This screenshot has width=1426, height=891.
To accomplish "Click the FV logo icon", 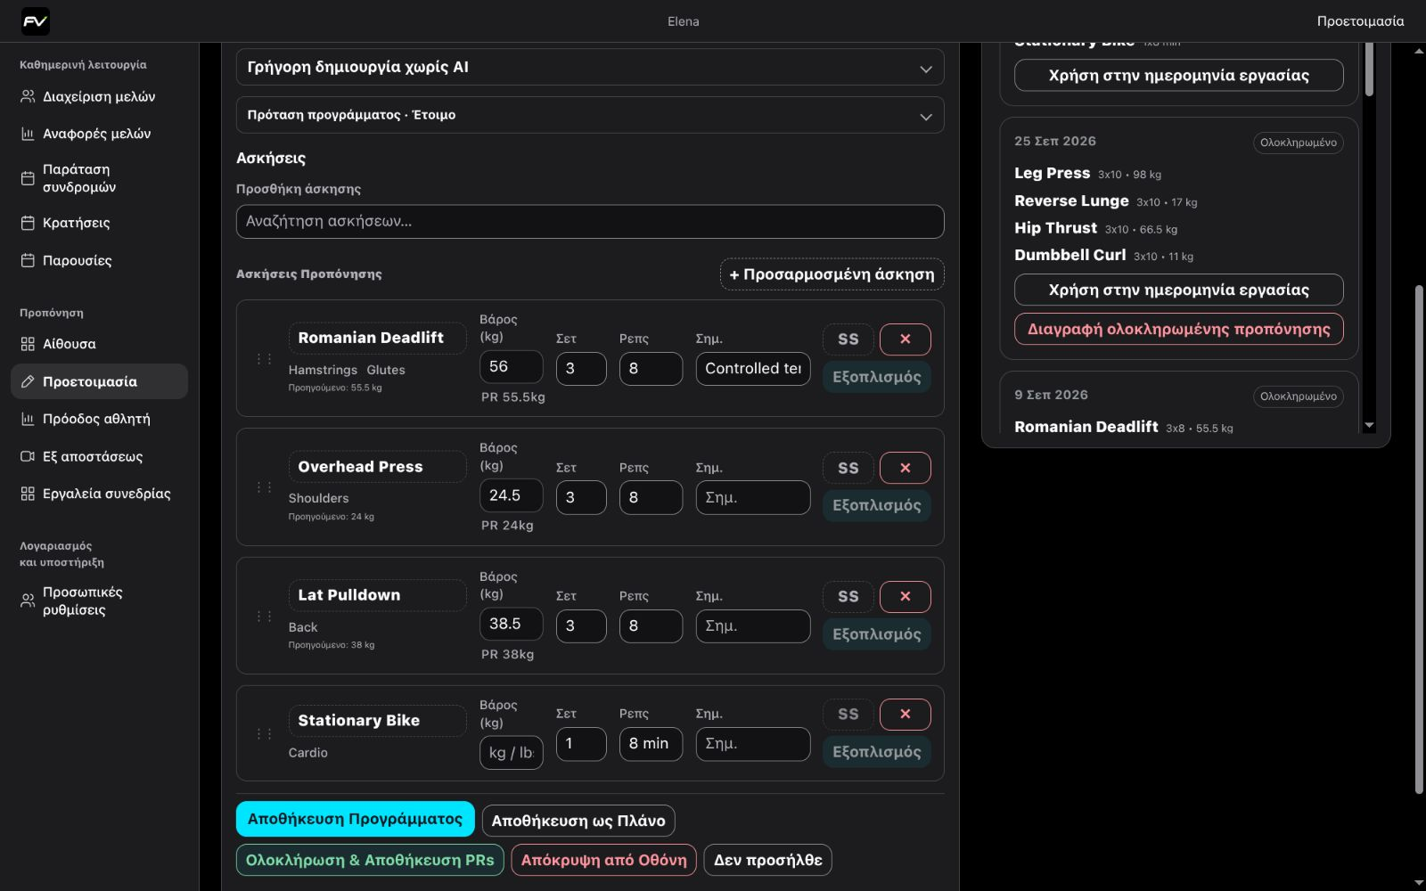I will coord(36,21).
